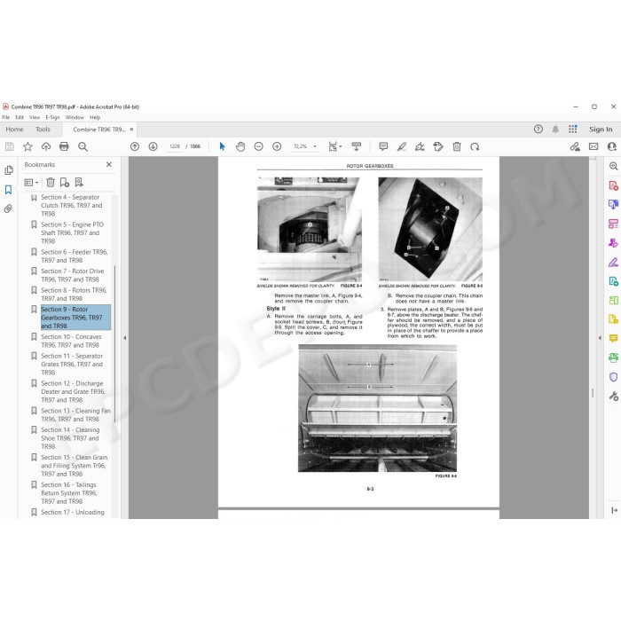Click the share link icon
The height and width of the screenshot is (621, 621).
click(x=575, y=146)
